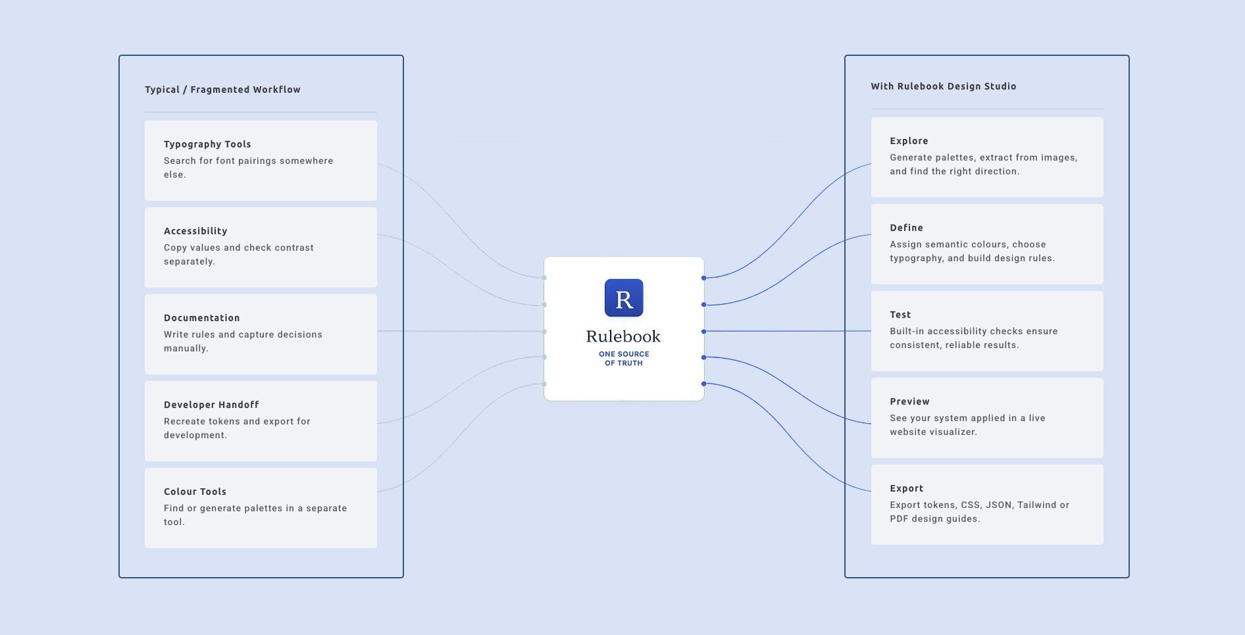
Task: Select the Define card
Action: [987, 244]
